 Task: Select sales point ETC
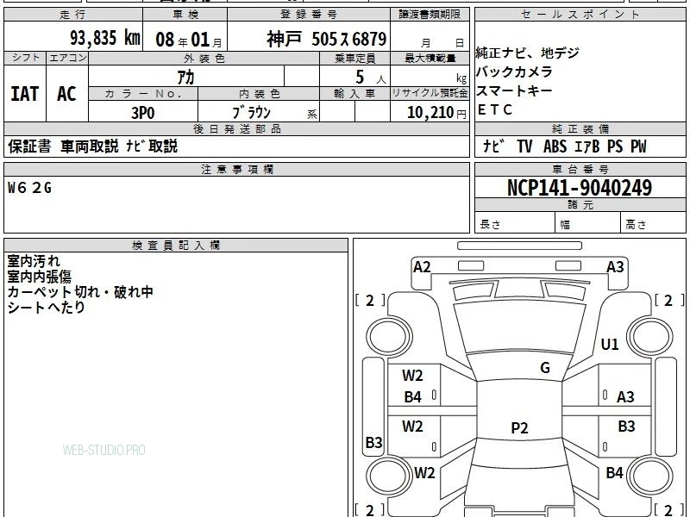tap(495, 109)
